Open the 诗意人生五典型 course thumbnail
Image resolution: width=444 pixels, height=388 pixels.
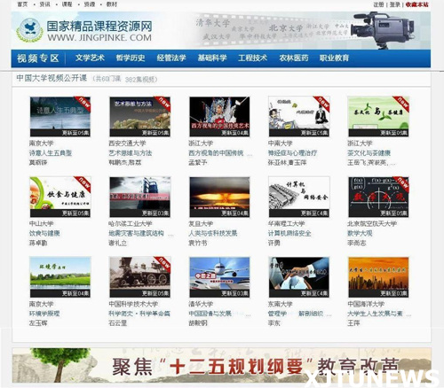pos(60,116)
